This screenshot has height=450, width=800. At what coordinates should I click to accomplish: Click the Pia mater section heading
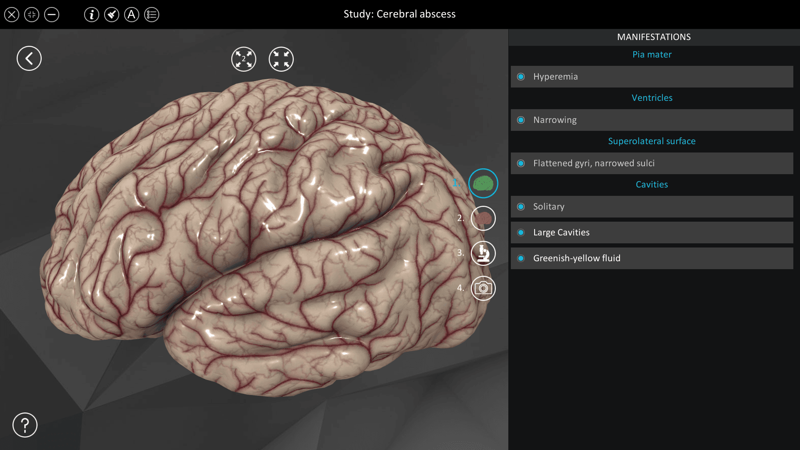click(652, 55)
